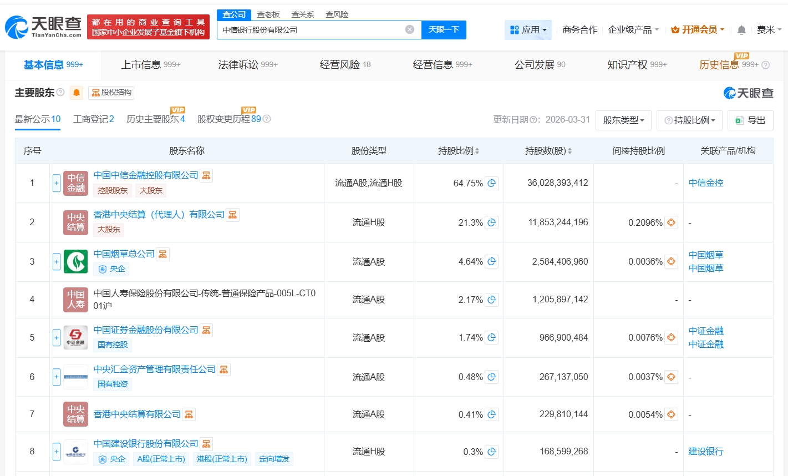This screenshot has width=788, height=476.
Task: Expand row for 中国烟草总公司
Action: [x=57, y=261]
